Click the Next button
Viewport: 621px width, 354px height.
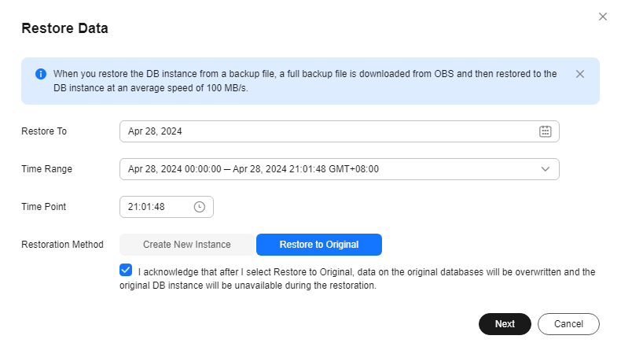point(505,324)
